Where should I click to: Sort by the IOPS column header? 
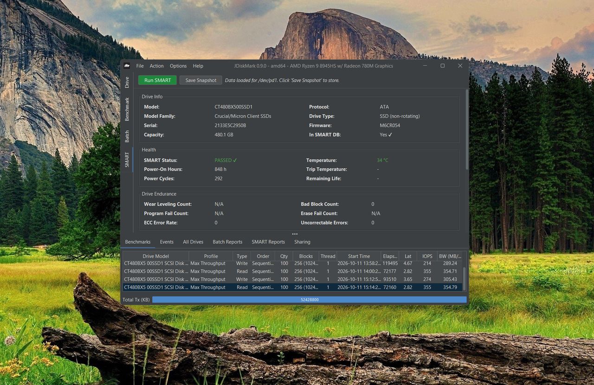click(x=427, y=256)
